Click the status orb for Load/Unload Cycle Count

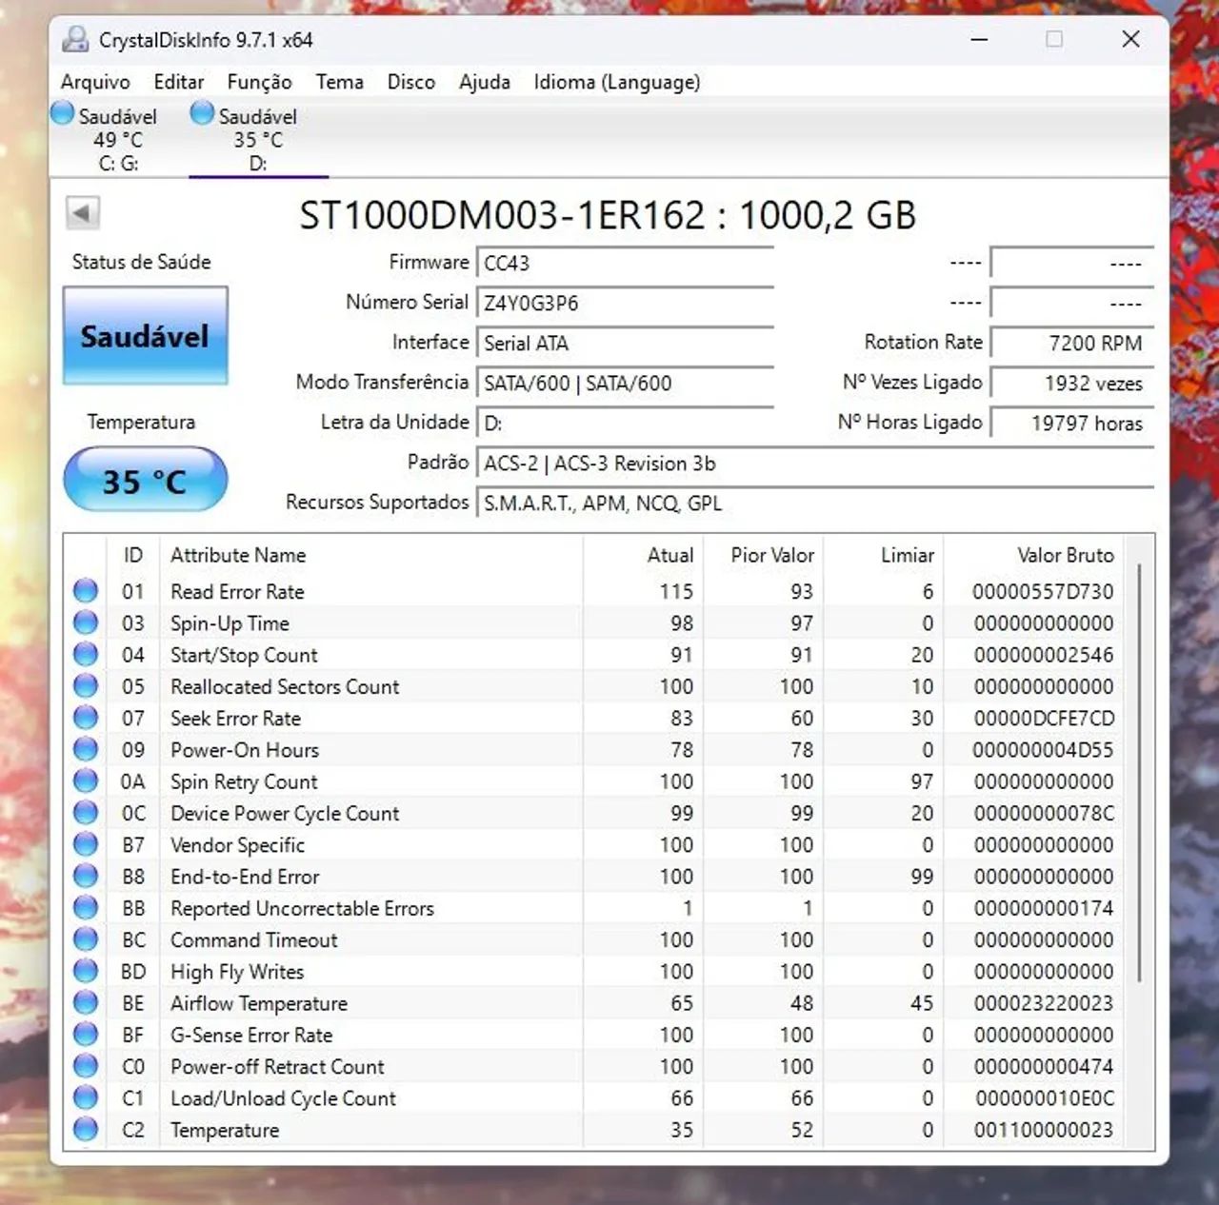86,1097
